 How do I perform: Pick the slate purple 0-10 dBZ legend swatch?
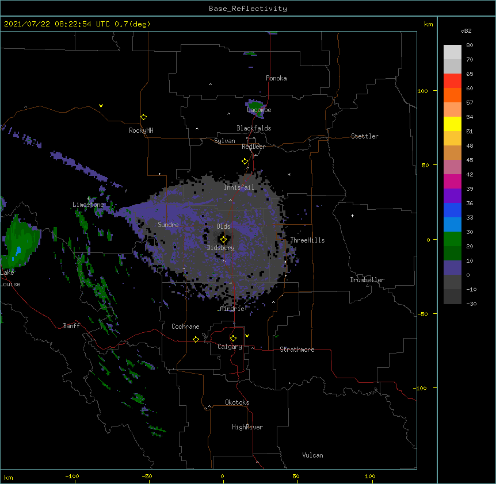(x=452, y=268)
